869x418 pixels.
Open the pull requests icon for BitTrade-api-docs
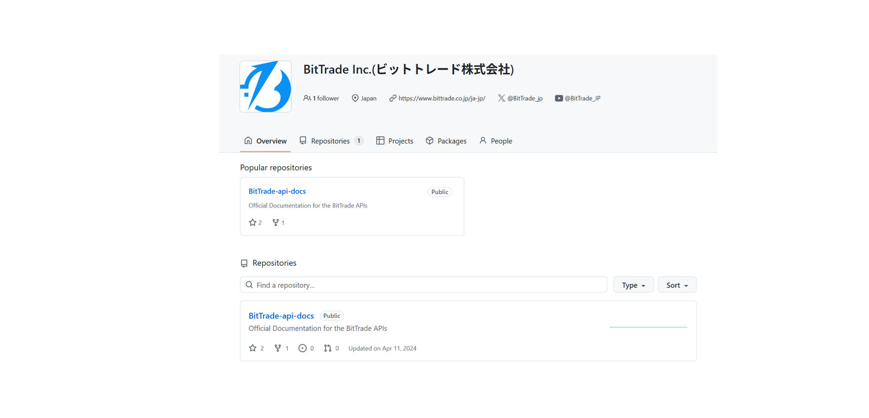327,348
